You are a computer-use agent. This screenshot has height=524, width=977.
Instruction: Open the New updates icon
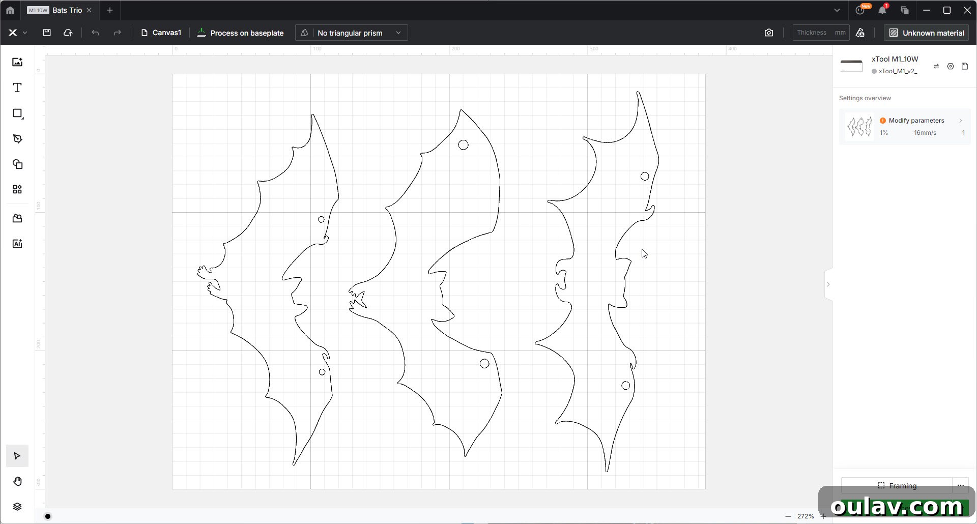(861, 10)
